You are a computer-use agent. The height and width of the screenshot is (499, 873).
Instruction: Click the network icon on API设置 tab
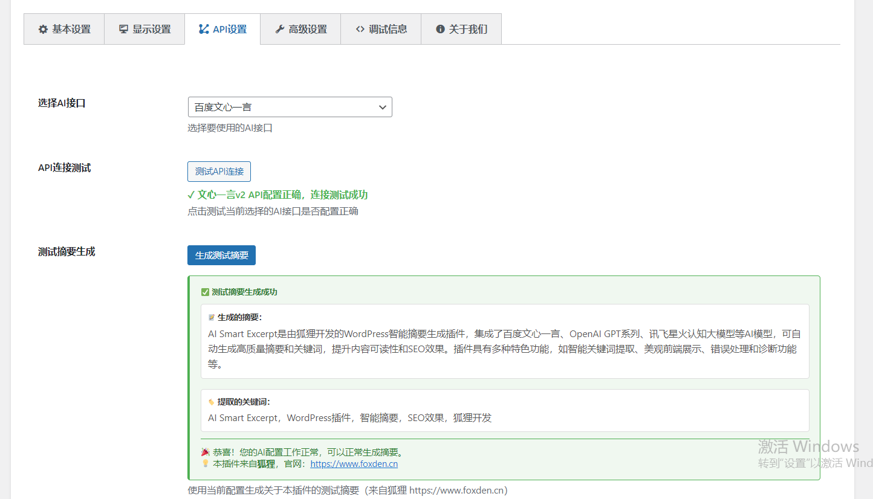(x=203, y=29)
